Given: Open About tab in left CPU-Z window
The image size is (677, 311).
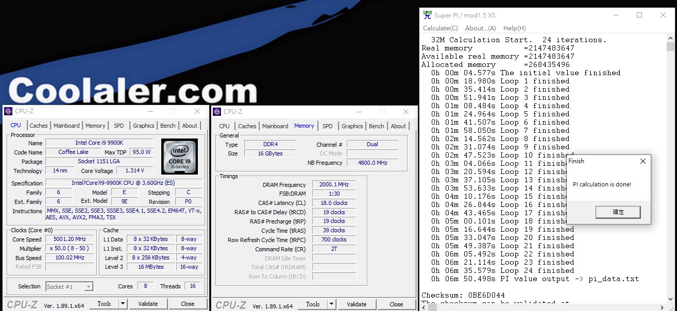Looking at the screenshot, I should coord(190,126).
